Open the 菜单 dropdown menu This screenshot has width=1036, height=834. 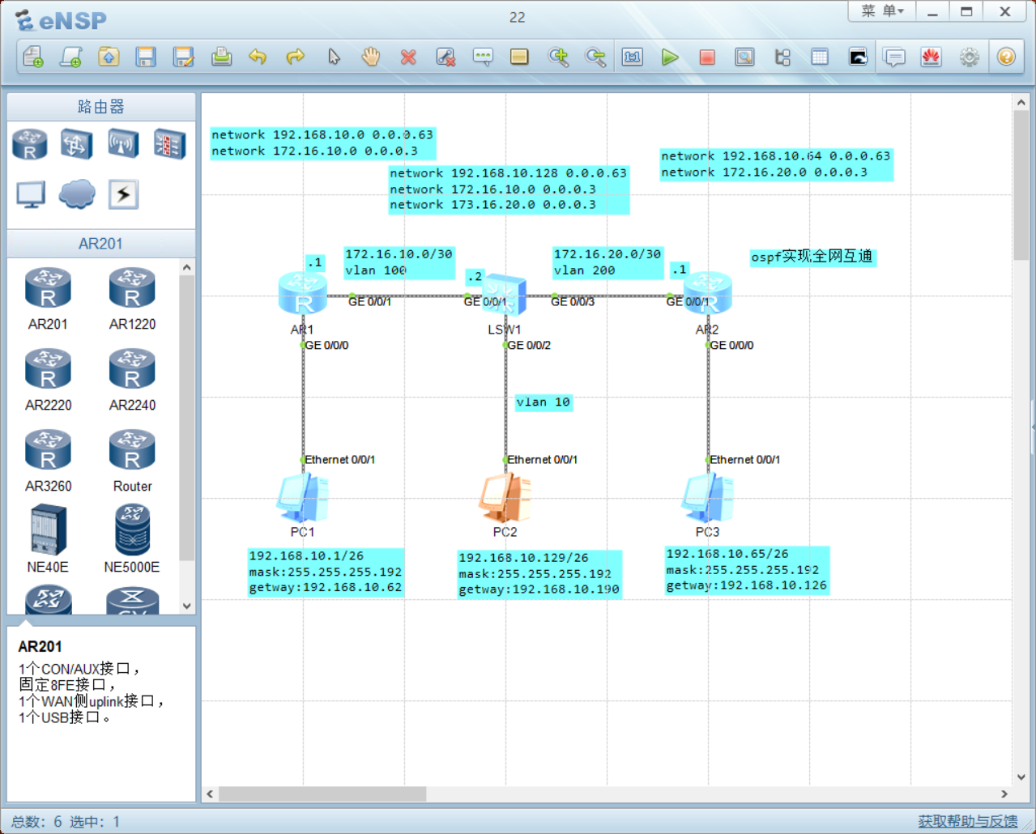882,11
